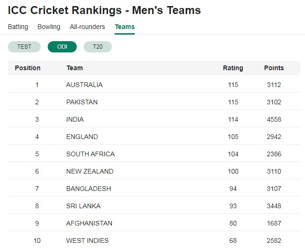
Task: Select the All-rounders tab
Action: click(87, 27)
